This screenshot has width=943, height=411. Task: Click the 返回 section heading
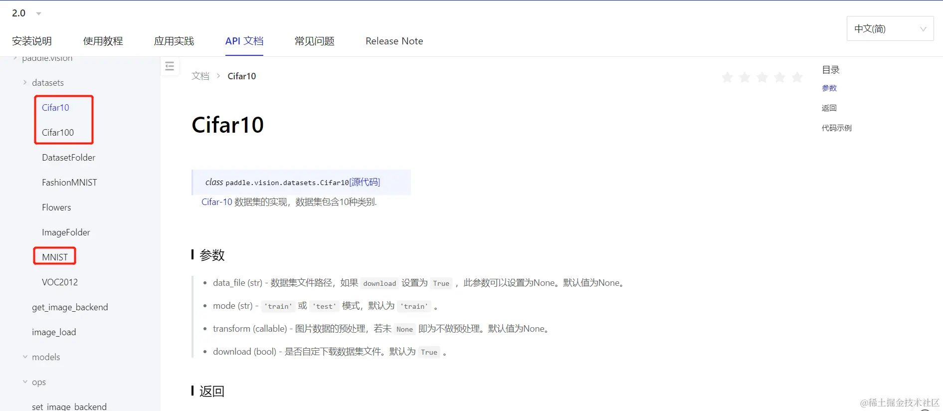click(212, 392)
